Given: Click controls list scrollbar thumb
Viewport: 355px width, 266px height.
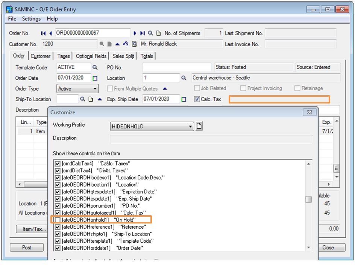Looking at the screenshot, I should coord(308,199).
